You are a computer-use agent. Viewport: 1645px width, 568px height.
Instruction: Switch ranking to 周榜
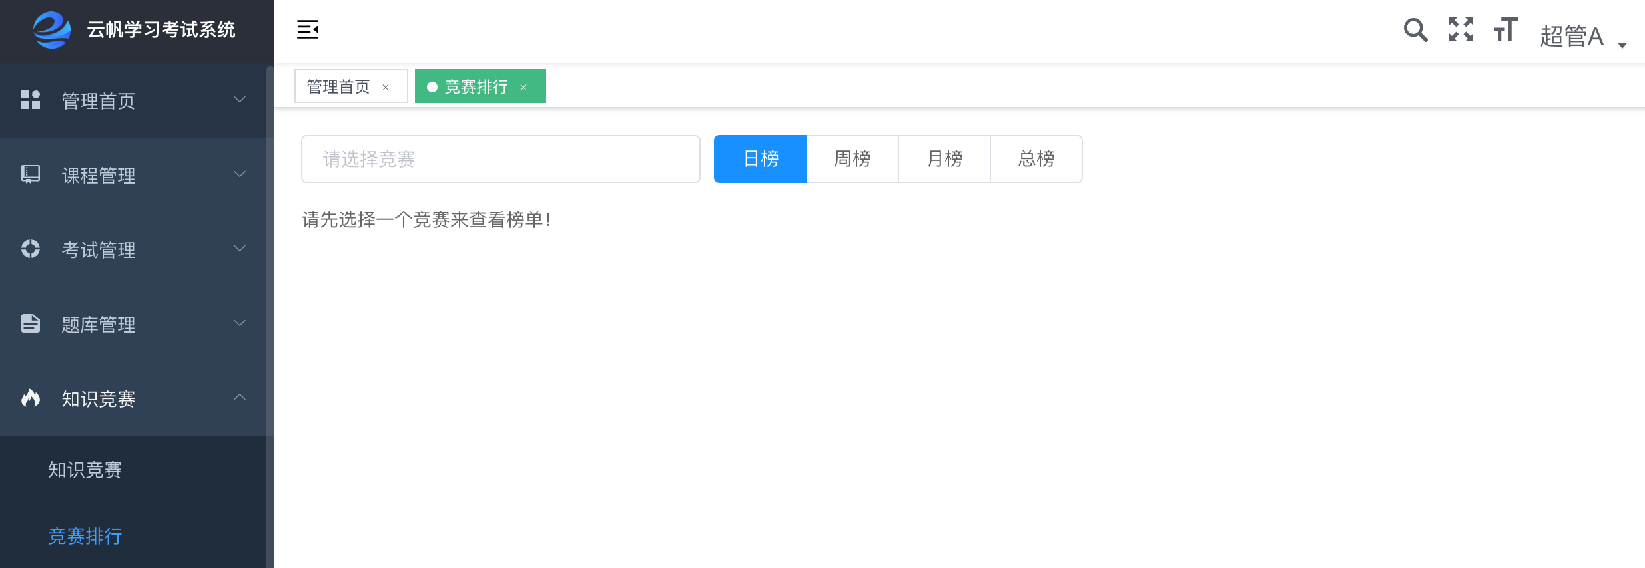[x=852, y=159]
